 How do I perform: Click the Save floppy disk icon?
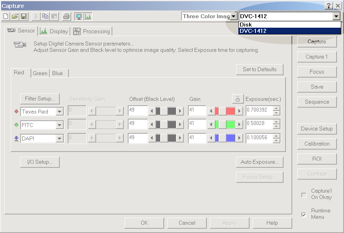(24, 17)
